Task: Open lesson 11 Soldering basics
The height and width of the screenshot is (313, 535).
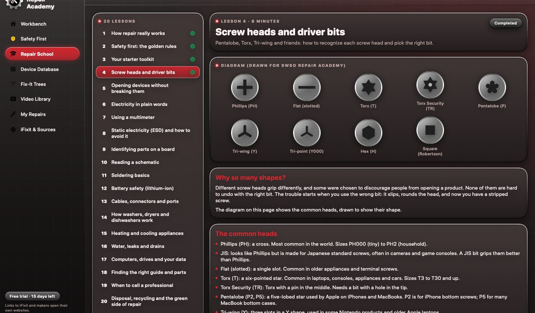Action: (x=148, y=175)
